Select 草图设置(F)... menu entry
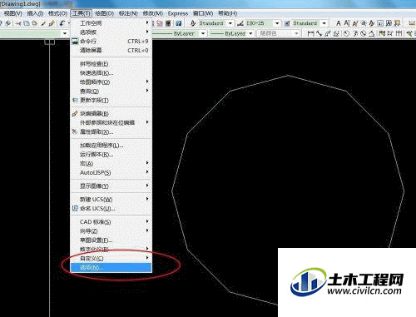 pyautogui.click(x=111, y=240)
